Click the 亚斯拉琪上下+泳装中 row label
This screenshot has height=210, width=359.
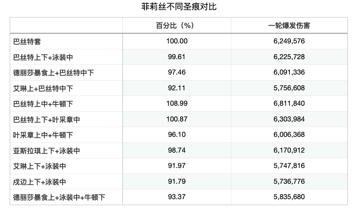point(47,150)
